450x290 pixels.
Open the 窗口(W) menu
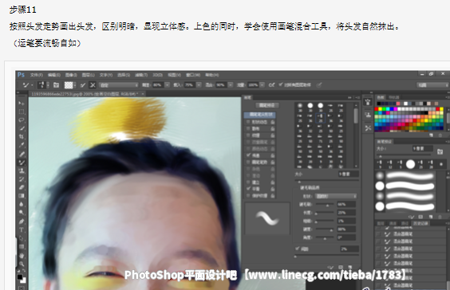193,75
